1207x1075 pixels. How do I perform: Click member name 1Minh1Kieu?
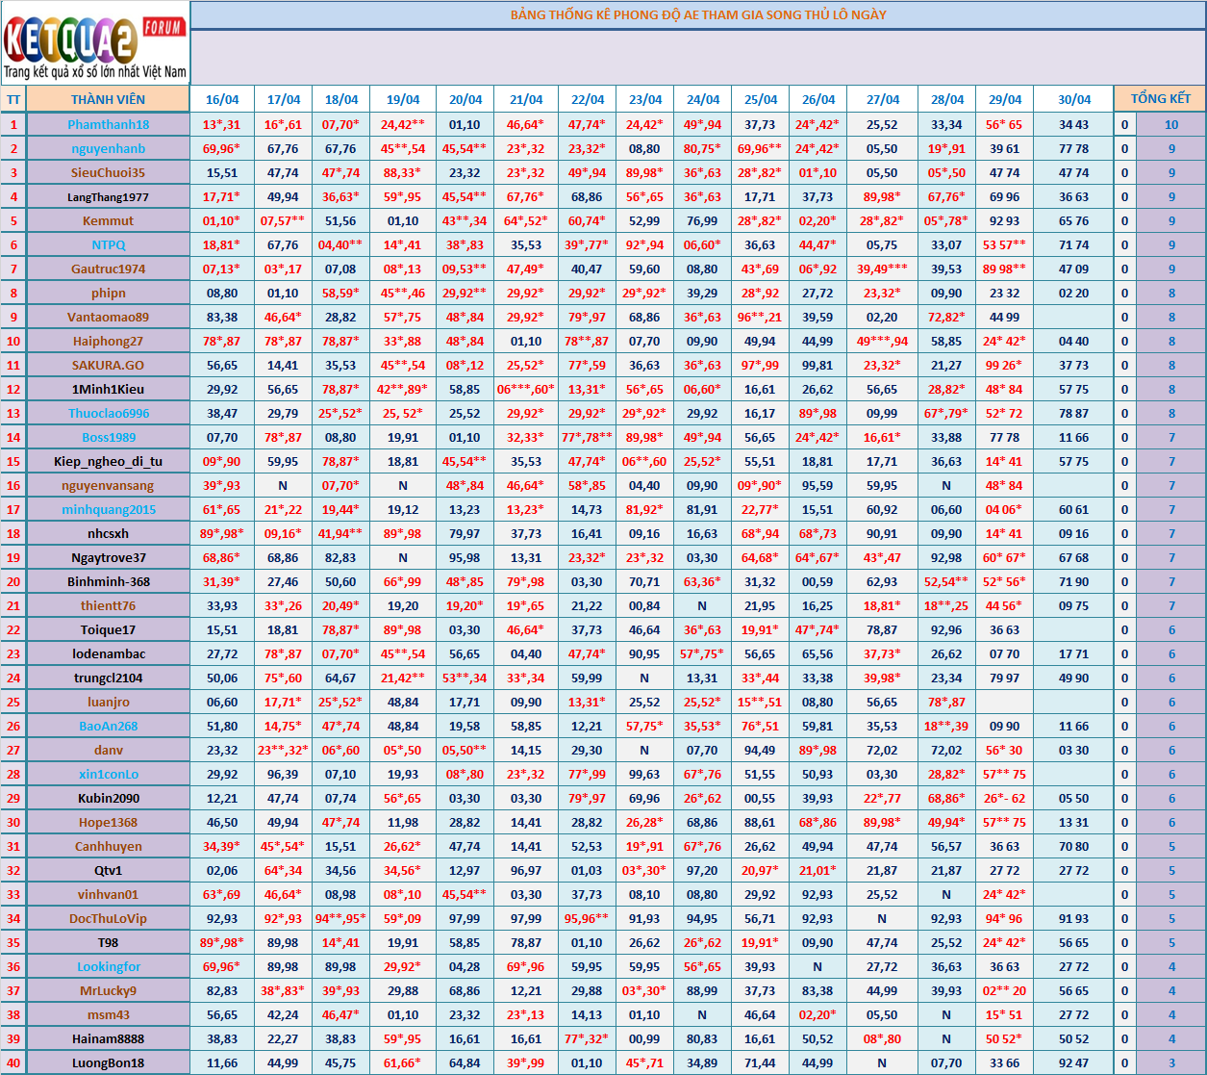[109, 389]
